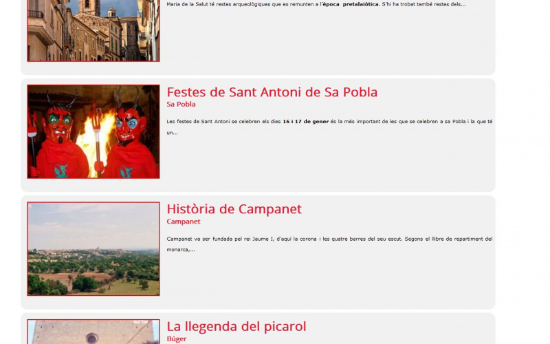550x344 pixels.
Task: Click the bold text '16 i 17 de gener'
Action: (305, 122)
